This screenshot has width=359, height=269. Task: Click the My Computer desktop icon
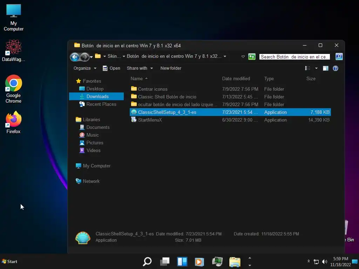(x=14, y=18)
